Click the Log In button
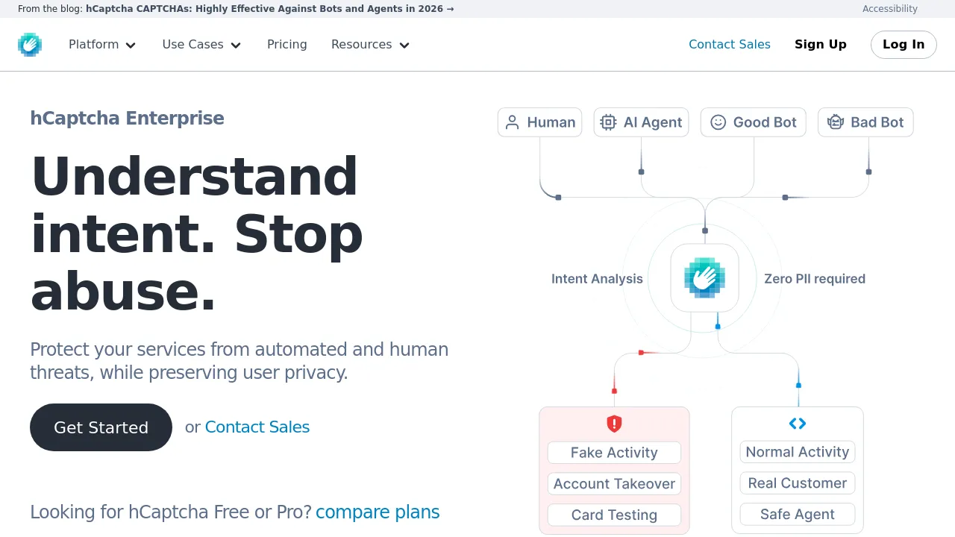 click(904, 45)
